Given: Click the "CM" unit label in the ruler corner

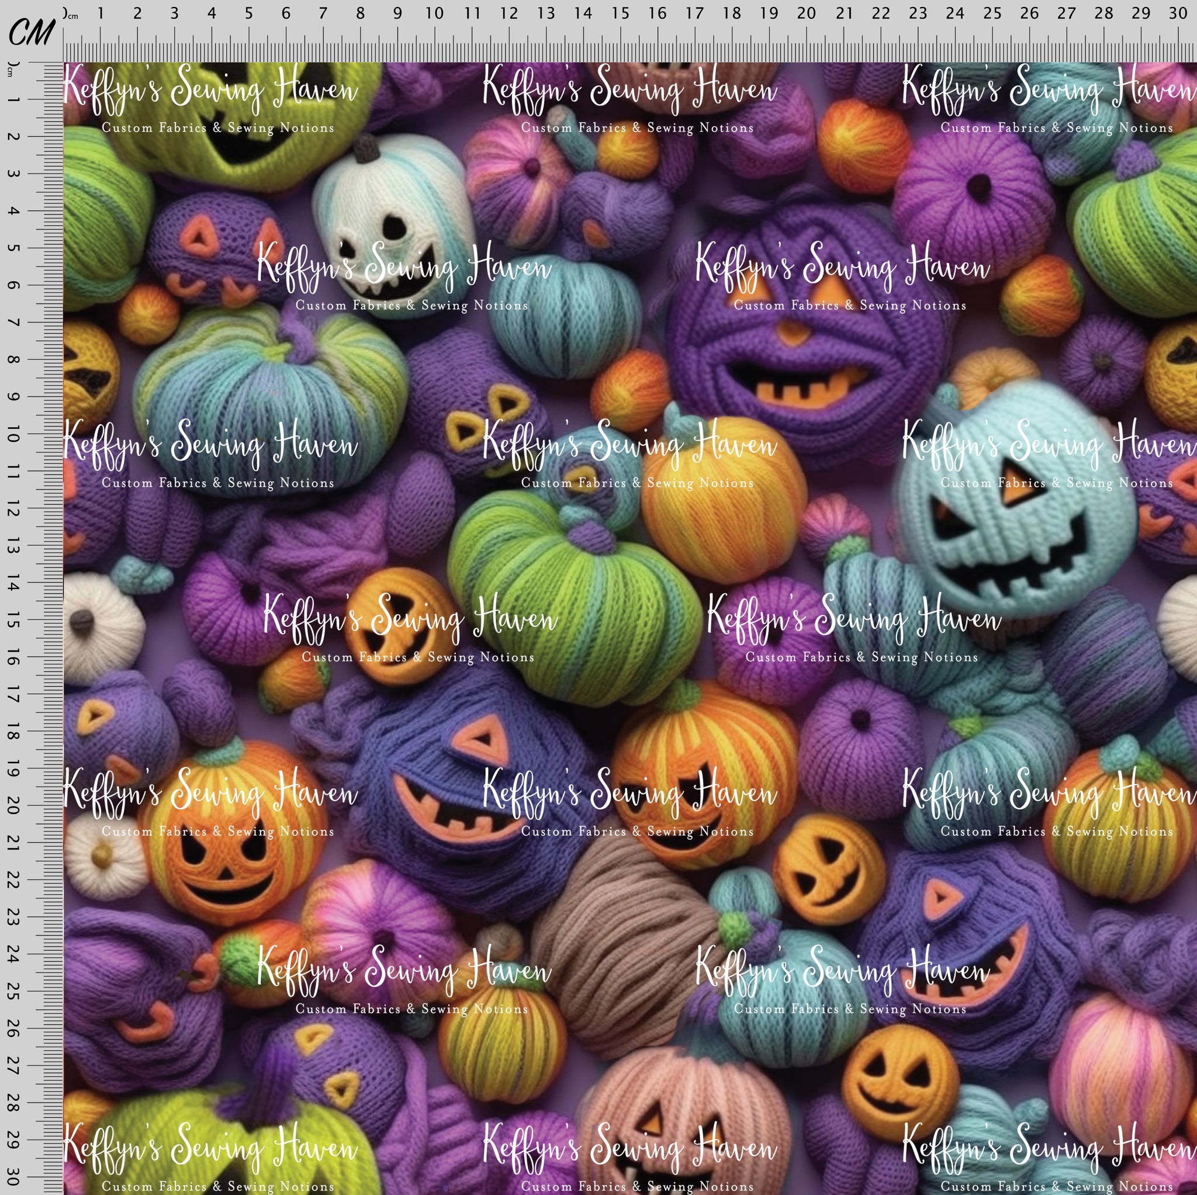Looking at the screenshot, I should (31, 32).
